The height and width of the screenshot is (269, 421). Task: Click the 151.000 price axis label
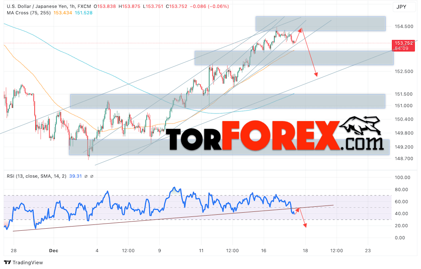coord(404,105)
